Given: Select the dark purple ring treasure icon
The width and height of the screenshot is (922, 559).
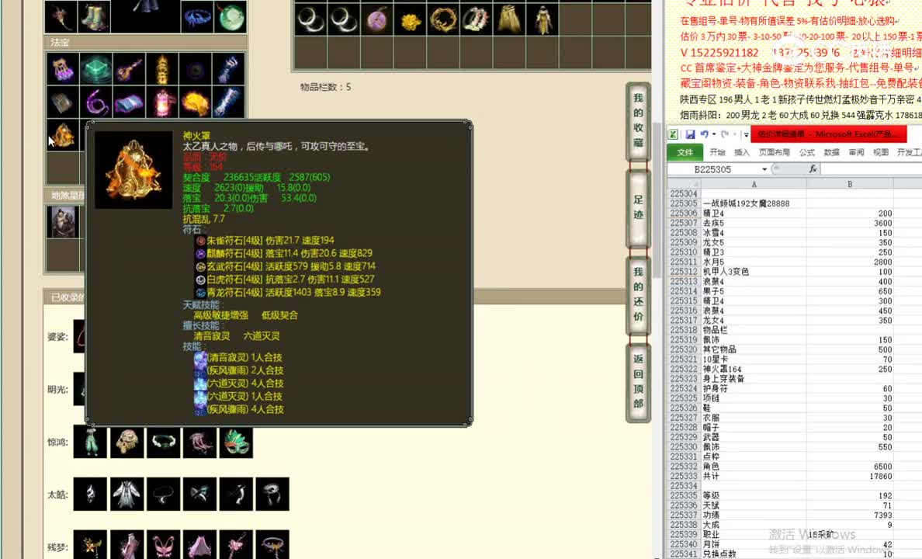Looking at the screenshot, I should [x=196, y=69].
